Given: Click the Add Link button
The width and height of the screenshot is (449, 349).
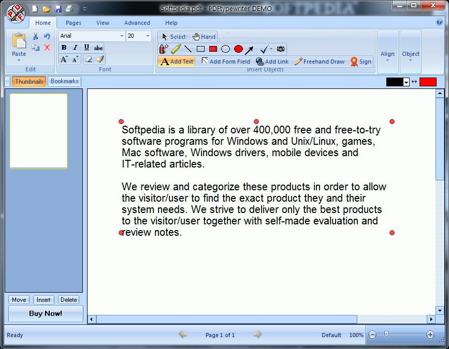Looking at the screenshot, I should coord(272,62).
